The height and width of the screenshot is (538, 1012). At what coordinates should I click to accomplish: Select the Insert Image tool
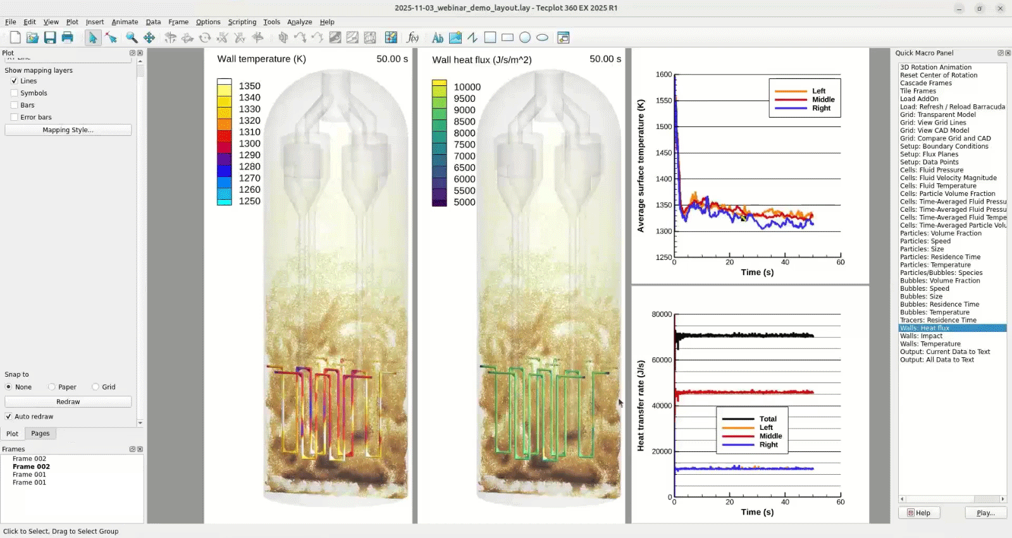[x=455, y=38]
